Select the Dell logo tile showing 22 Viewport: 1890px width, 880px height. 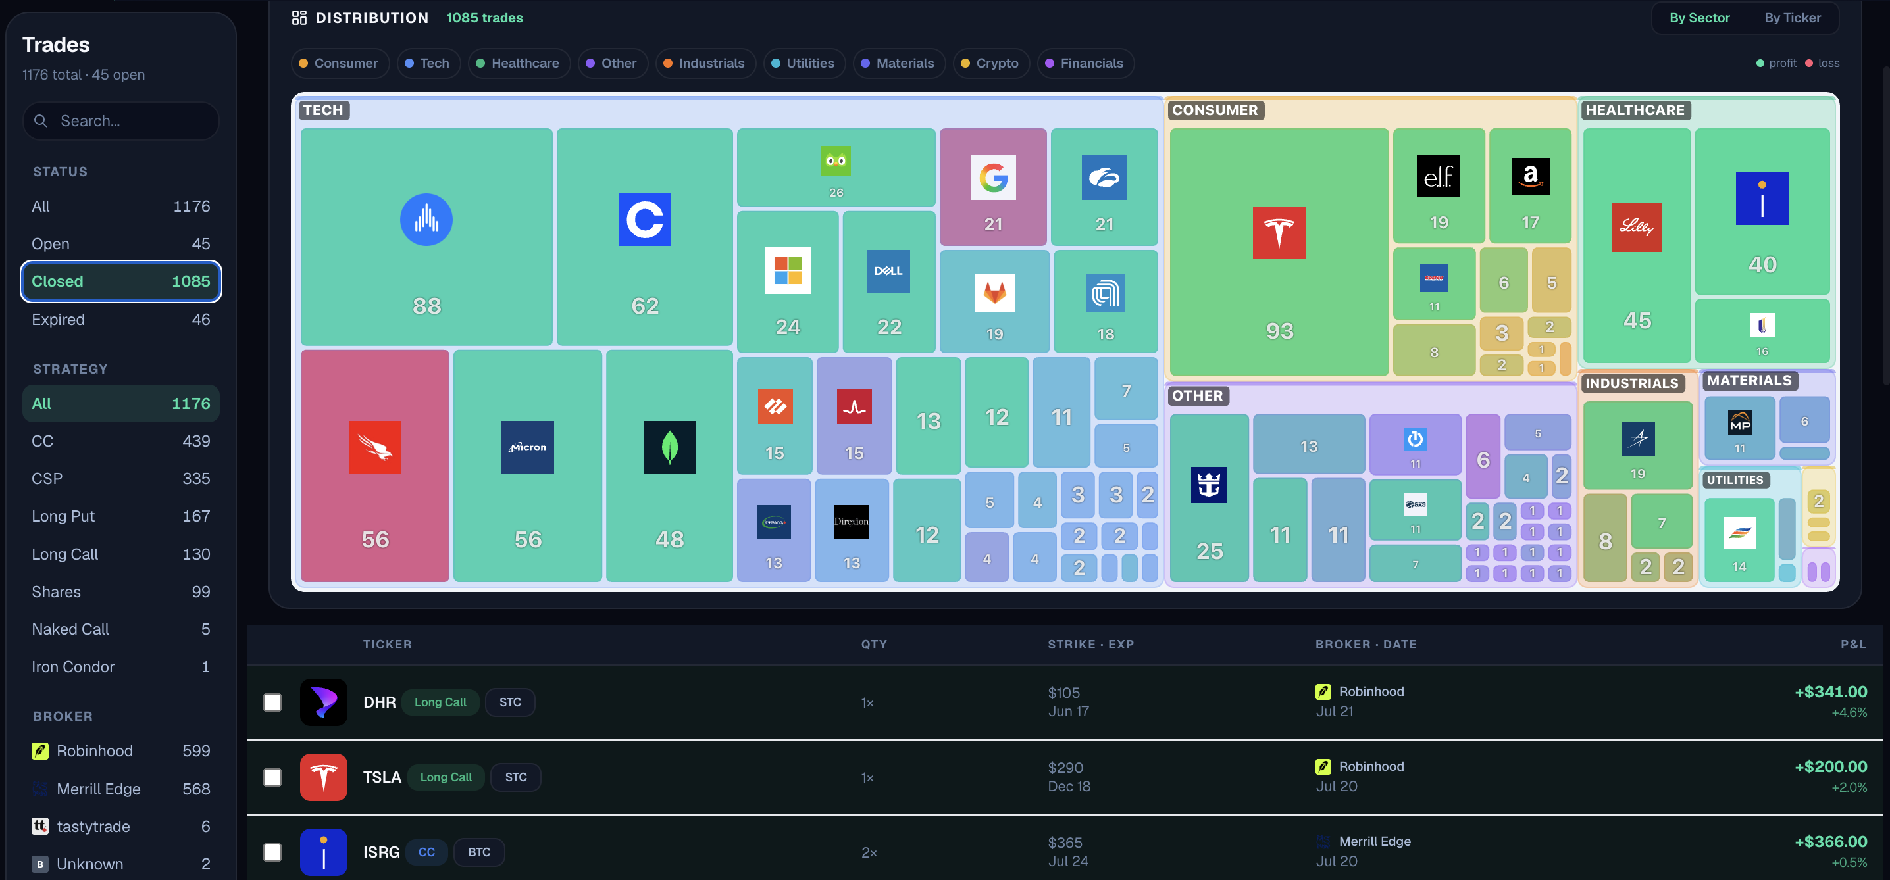coord(888,281)
